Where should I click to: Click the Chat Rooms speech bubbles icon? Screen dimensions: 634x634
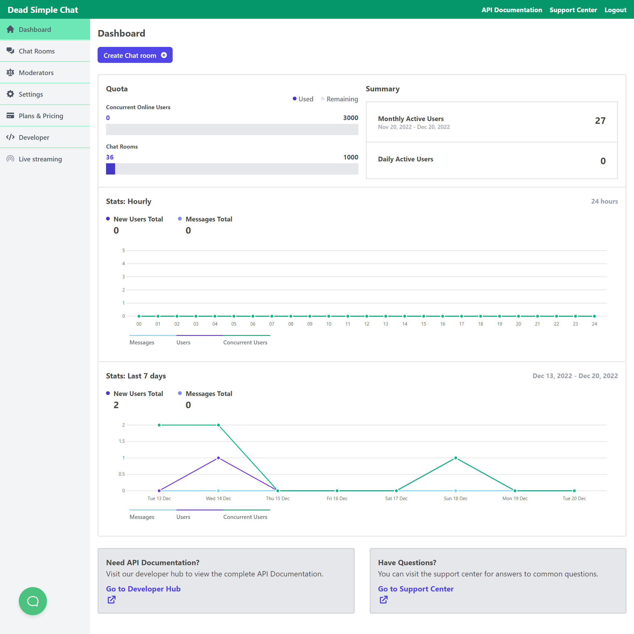[x=11, y=51]
